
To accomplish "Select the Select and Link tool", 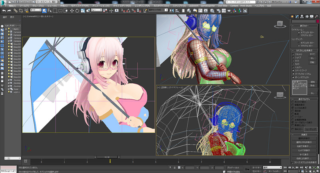I will [16, 11].
